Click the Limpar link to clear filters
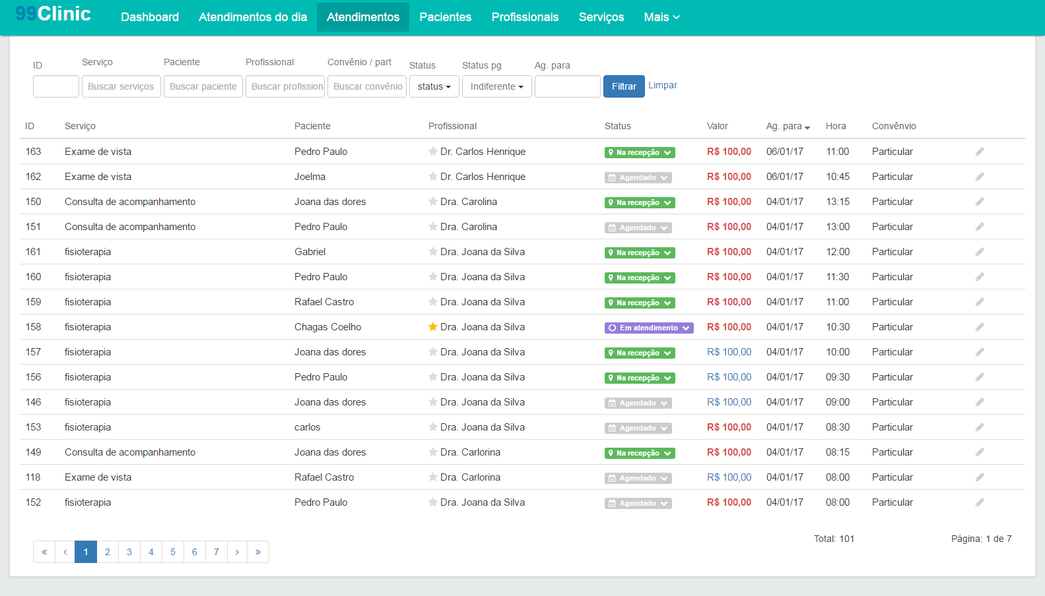The height and width of the screenshot is (596, 1045). (x=662, y=85)
